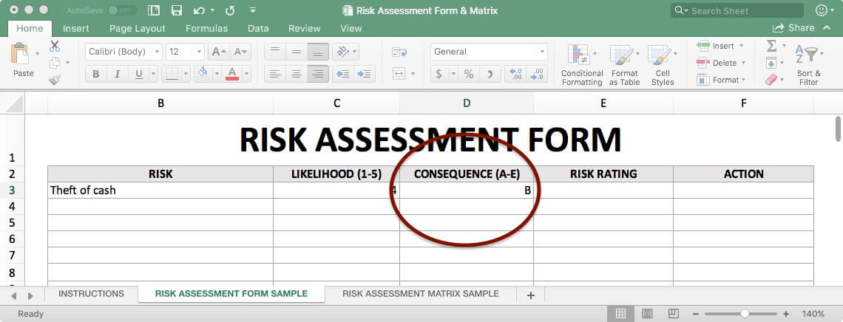843x322 pixels.
Task: Switch to Page Layout view in status bar
Action: click(647, 313)
